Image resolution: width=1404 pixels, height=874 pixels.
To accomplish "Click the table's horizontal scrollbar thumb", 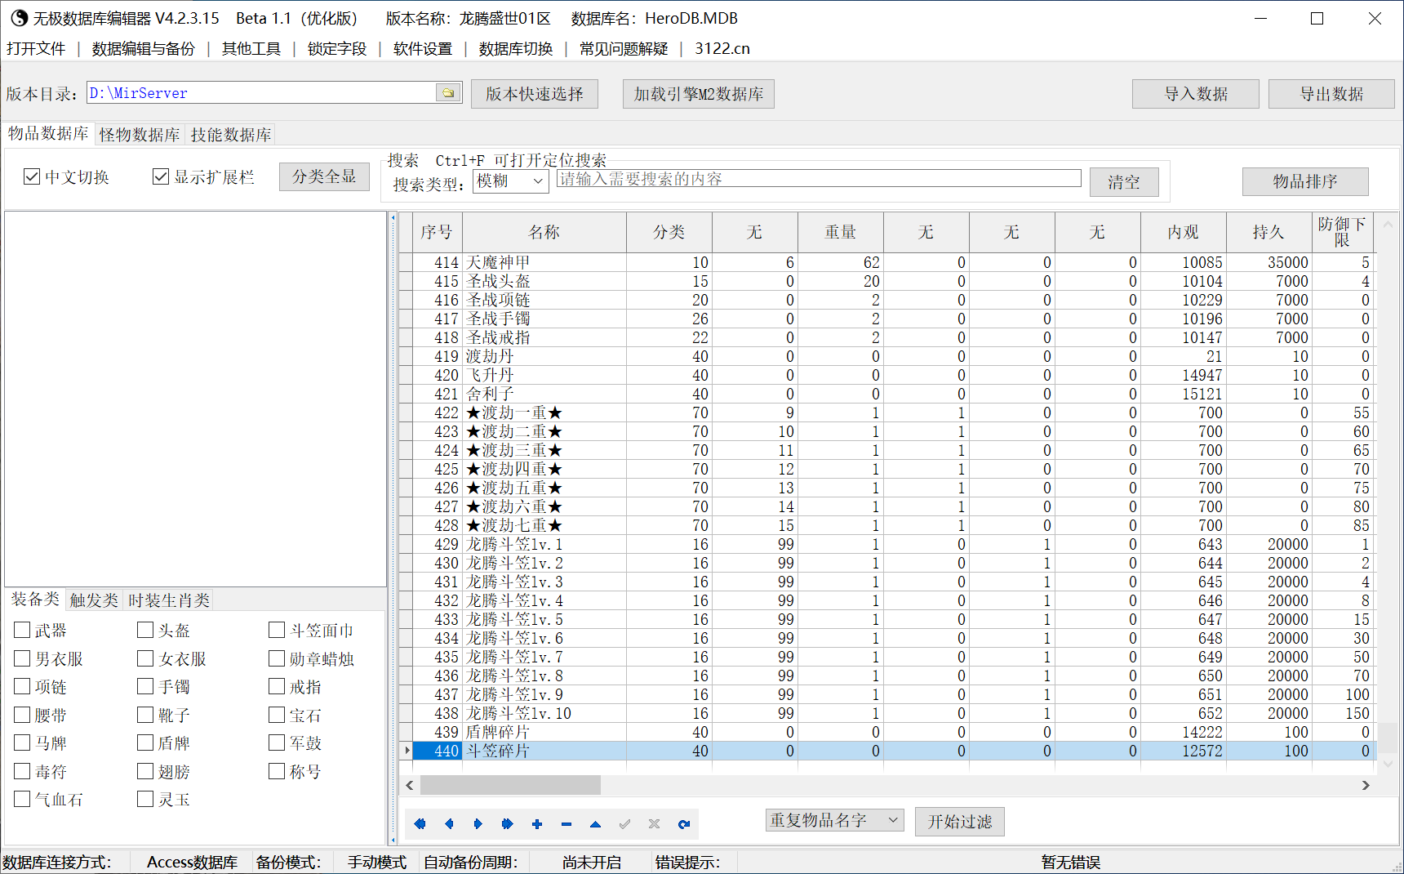I will pos(510,785).
